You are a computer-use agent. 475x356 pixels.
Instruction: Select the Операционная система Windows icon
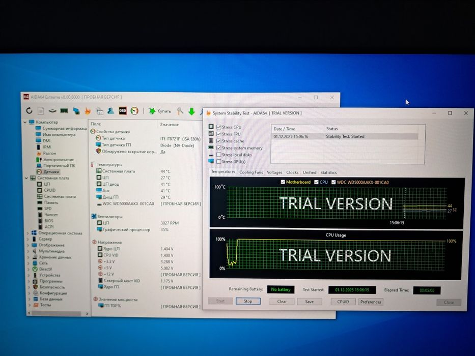[34, 233]
